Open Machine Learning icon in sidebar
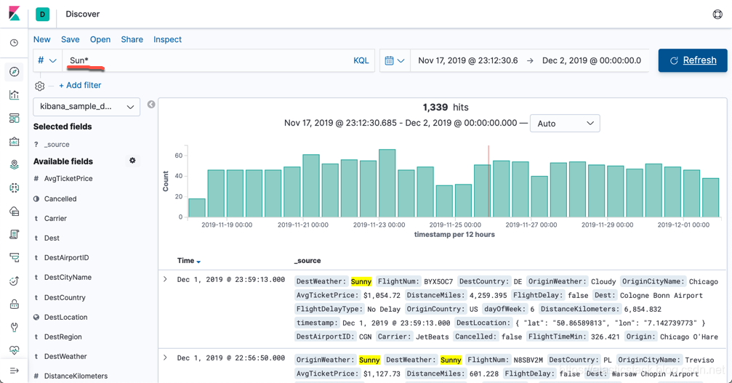Viewport: 732px width, 383px height. click(x=15, y=188)
